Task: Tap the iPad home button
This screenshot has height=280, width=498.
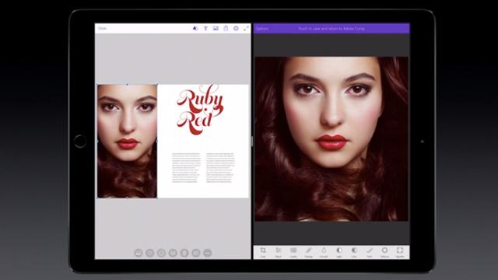Action: 80,142
